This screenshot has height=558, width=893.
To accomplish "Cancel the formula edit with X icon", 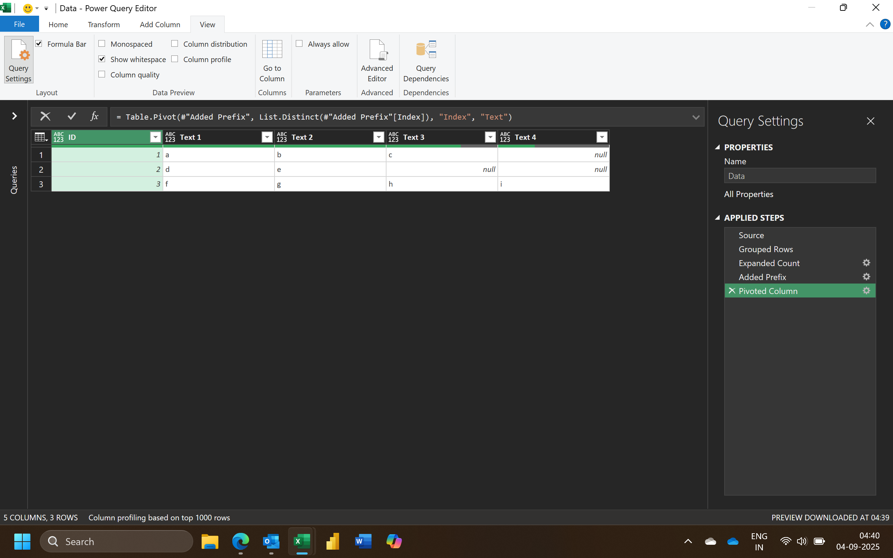I will (x=45, y=116).
